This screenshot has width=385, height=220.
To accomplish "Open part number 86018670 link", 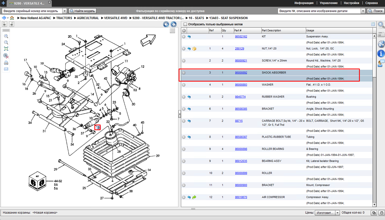I will (x=241, y=197).
